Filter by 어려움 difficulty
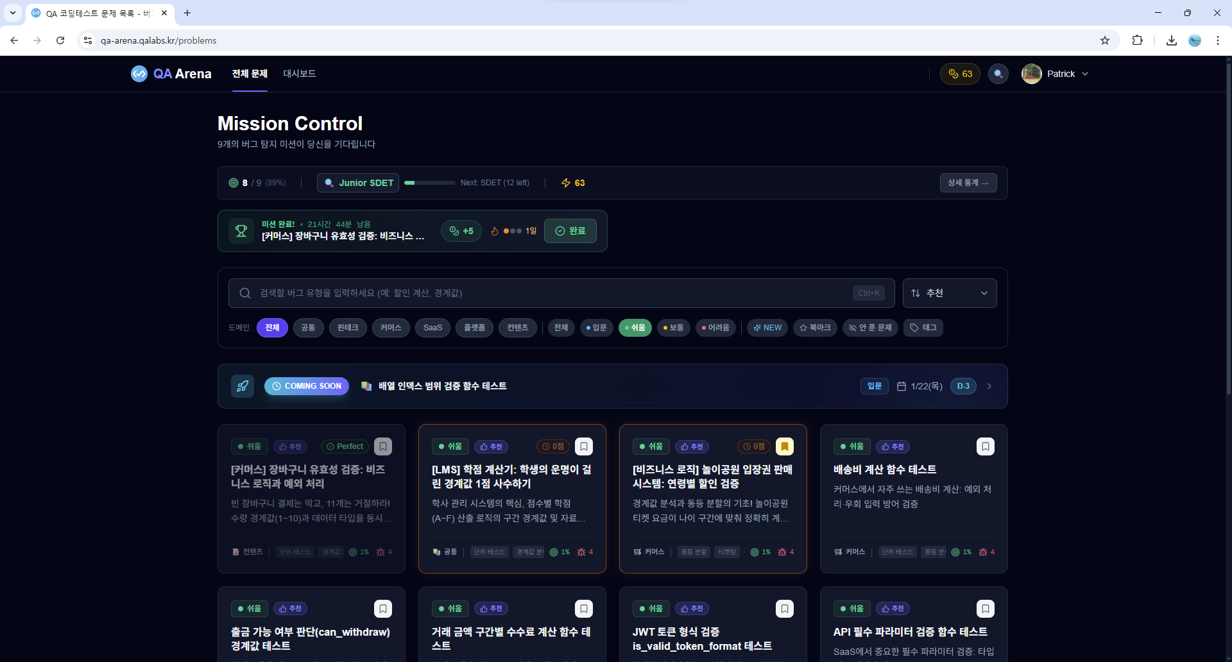The height and width of the screenshot is (662, 1232). tap(715, 328)
